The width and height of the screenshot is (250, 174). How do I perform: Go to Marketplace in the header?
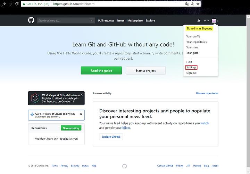(x=135, y=20)
